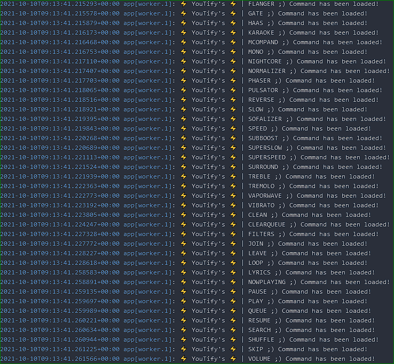Click the SUPERSPEED command name
This screenshot has height=364, width=394.
click(x=267, y=157)
